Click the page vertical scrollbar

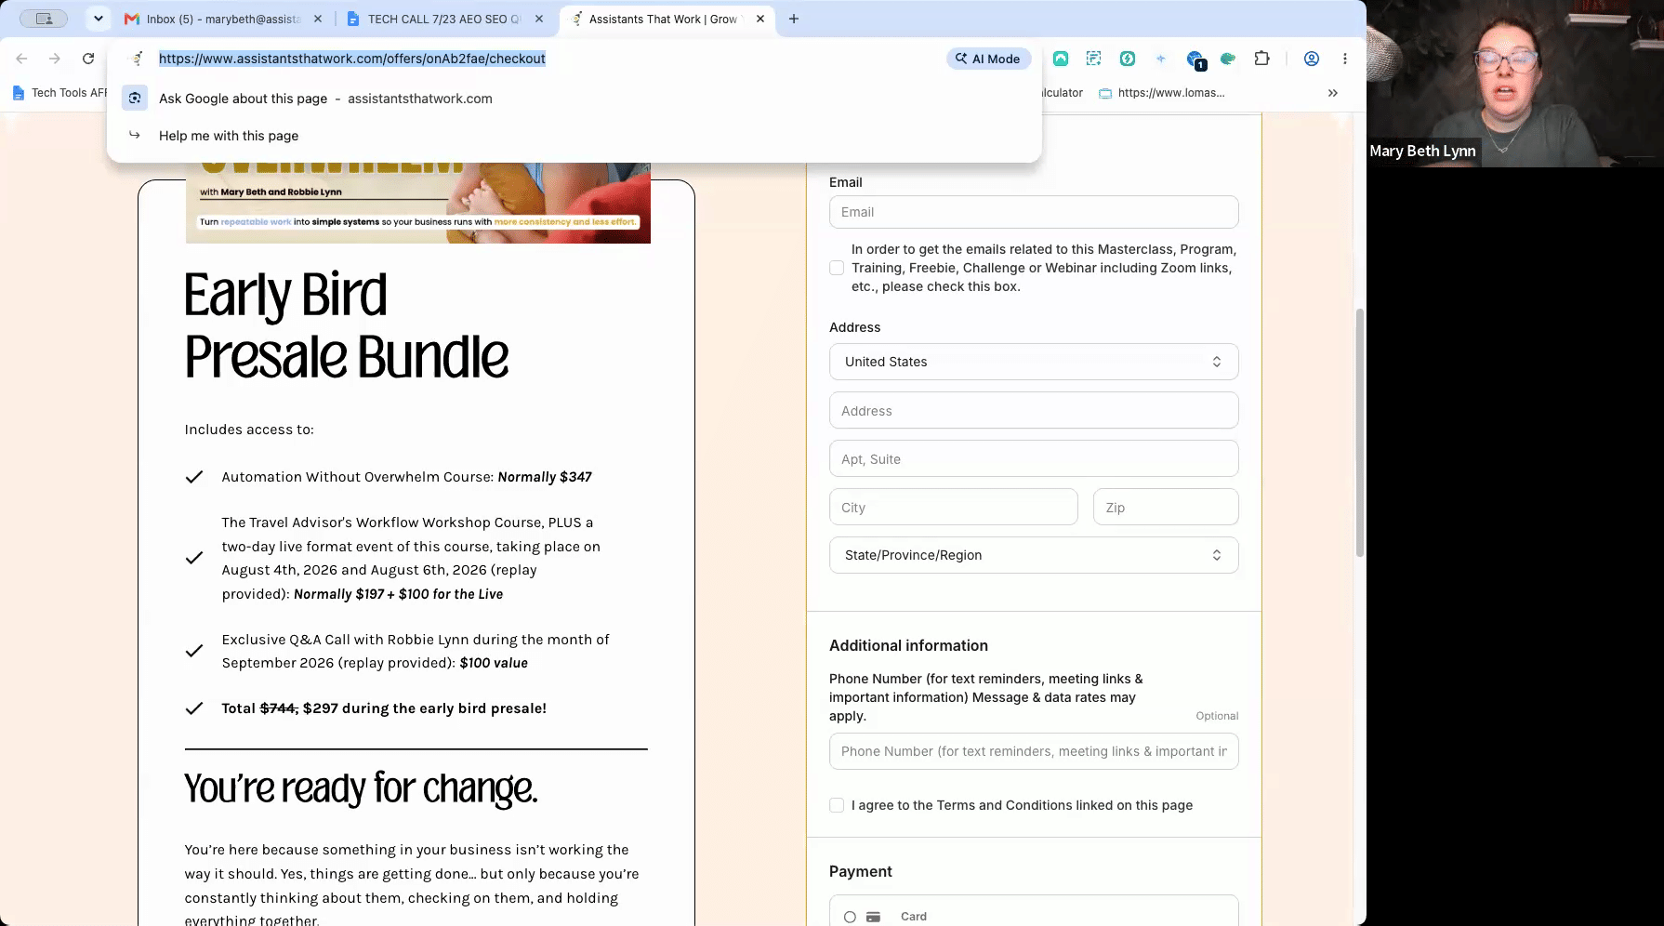1360,432
